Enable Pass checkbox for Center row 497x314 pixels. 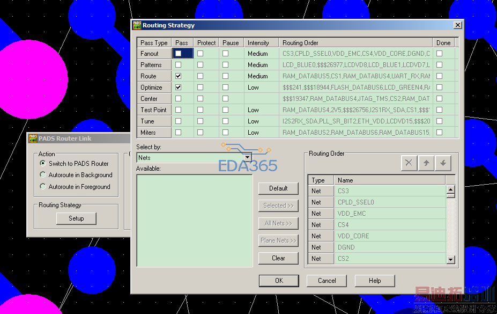(179, 99)
